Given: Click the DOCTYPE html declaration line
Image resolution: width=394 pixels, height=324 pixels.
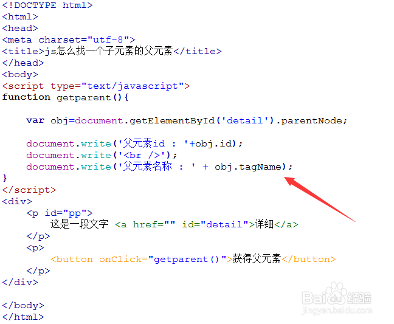Looking at the screenshot, I should 47,5.
